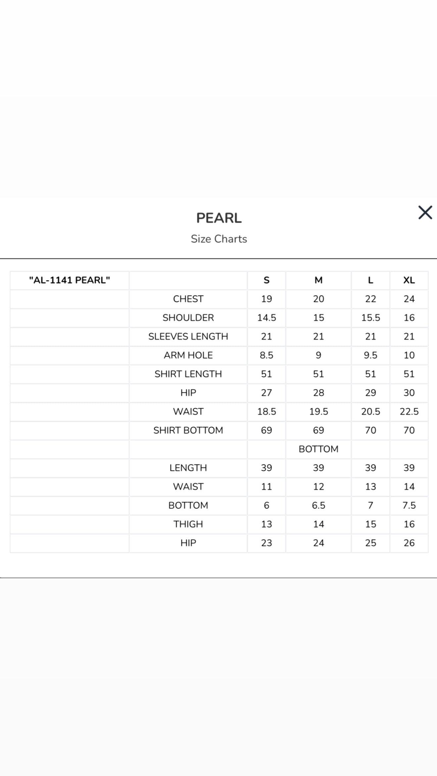The image size is (437, 776).
Task: Click the SHIRT BOTTOM row label
Action: tap(188, 430)
